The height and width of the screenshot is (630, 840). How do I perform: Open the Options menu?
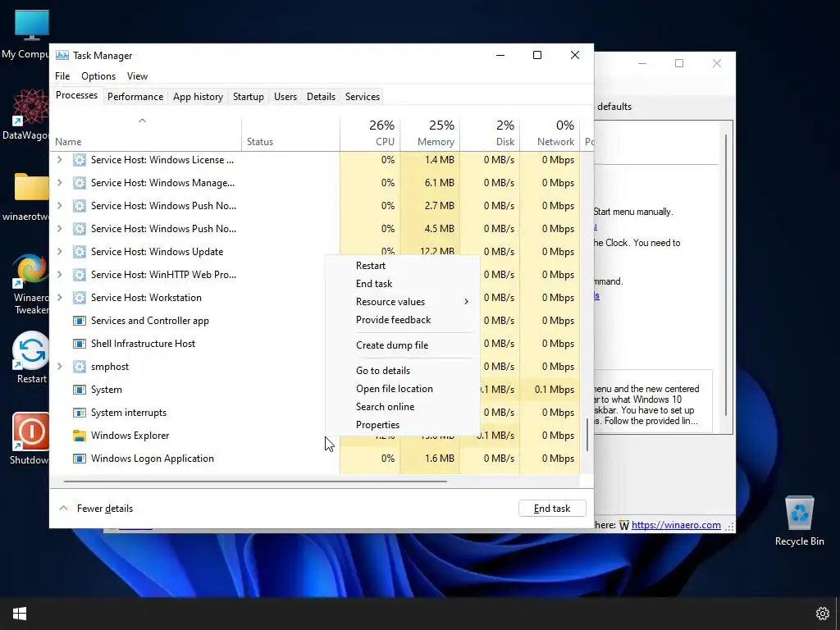[98, 76]
